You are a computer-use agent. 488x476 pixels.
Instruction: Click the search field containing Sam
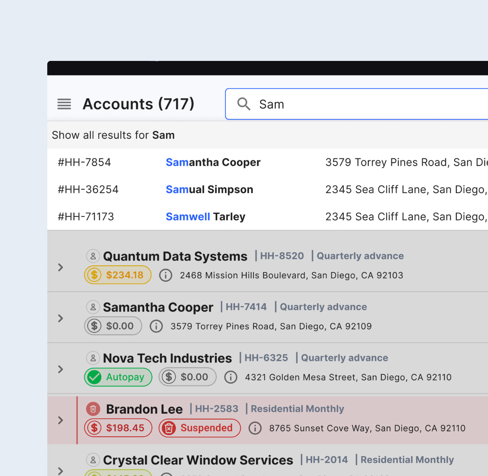(x=357, y=104)
